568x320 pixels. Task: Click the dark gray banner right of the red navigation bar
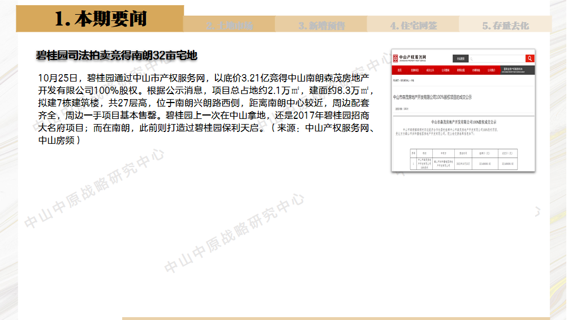(518, 70)
